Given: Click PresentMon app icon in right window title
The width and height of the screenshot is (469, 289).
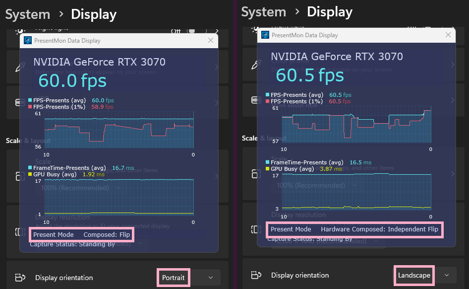Looking at the screenshot, I should point(265,35).
